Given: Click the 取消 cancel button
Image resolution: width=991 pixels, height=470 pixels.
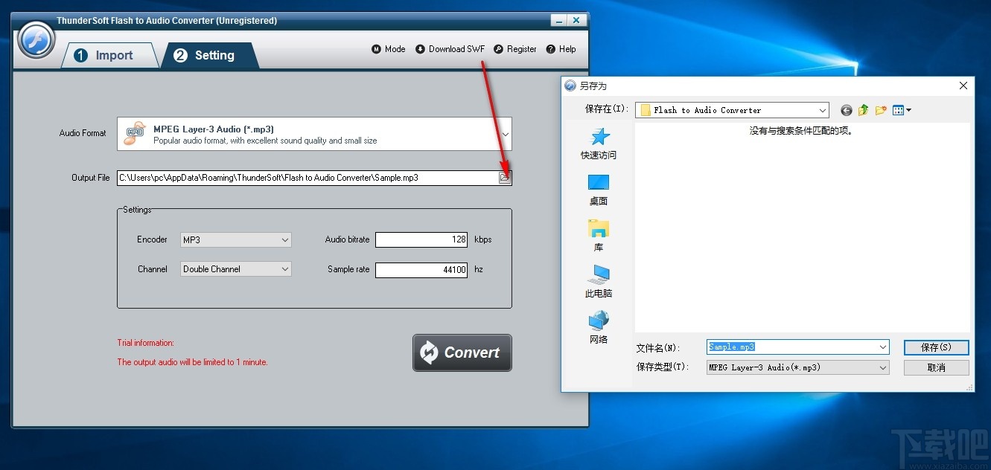Looking at the screenshot, I should [936, 367].
